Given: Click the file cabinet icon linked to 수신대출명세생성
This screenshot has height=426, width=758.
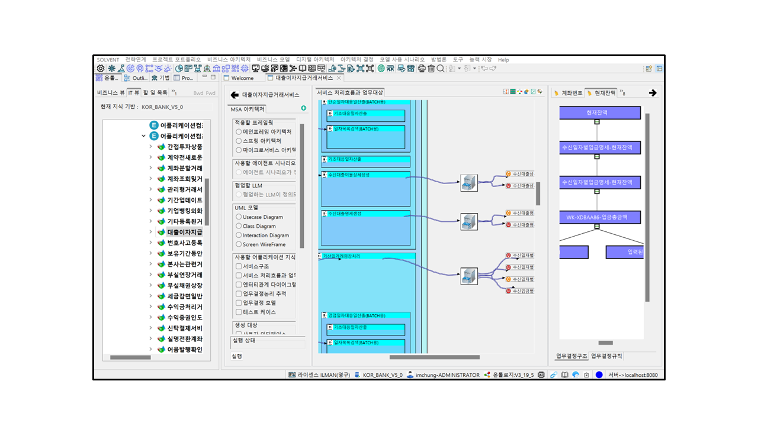Looking at the screenshot, I should (469, 221).
